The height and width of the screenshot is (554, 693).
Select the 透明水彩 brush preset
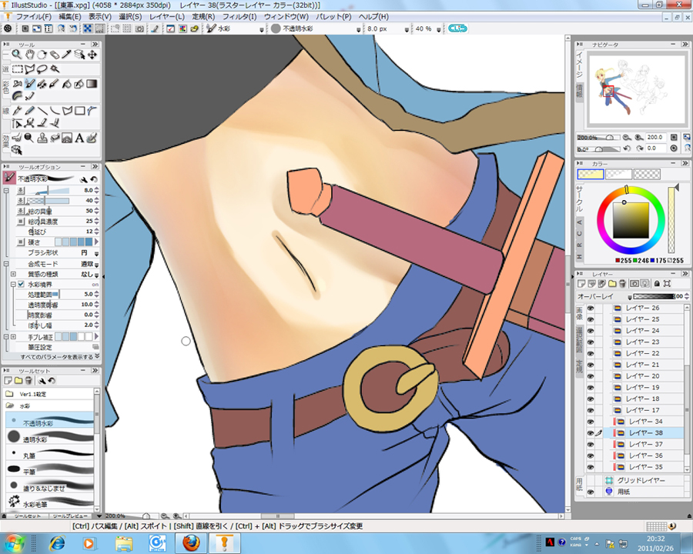tap(49, 436)
